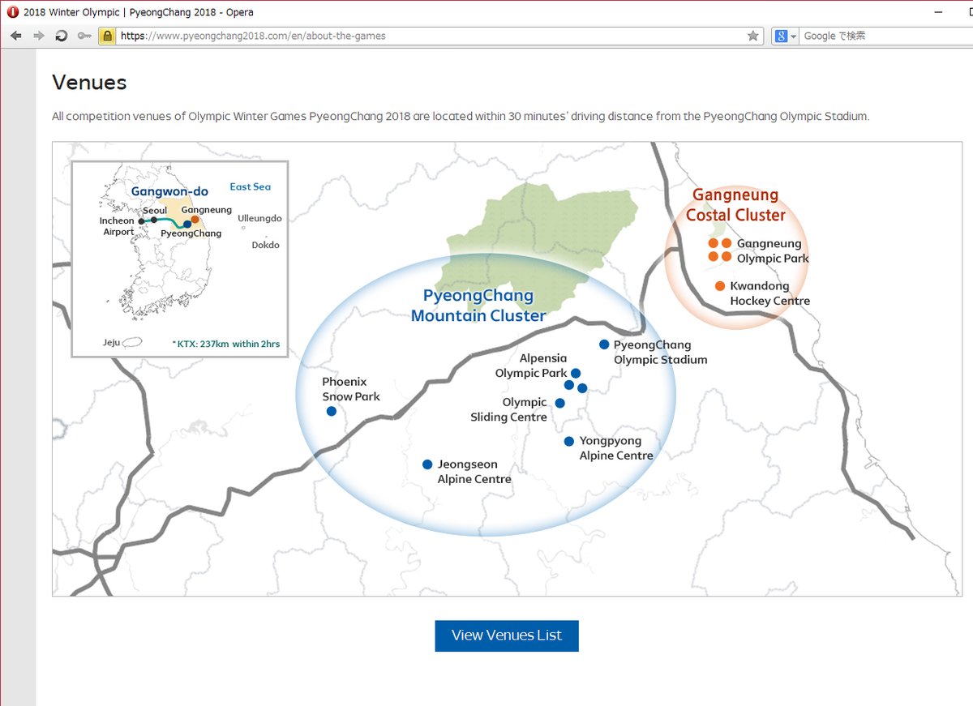Click the View Venues List button
This screenshot has width=973, height=706.
[506, 635]
